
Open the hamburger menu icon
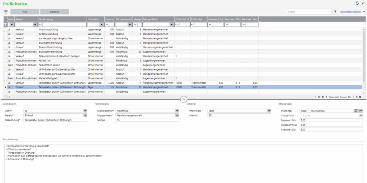pos(6,12)
